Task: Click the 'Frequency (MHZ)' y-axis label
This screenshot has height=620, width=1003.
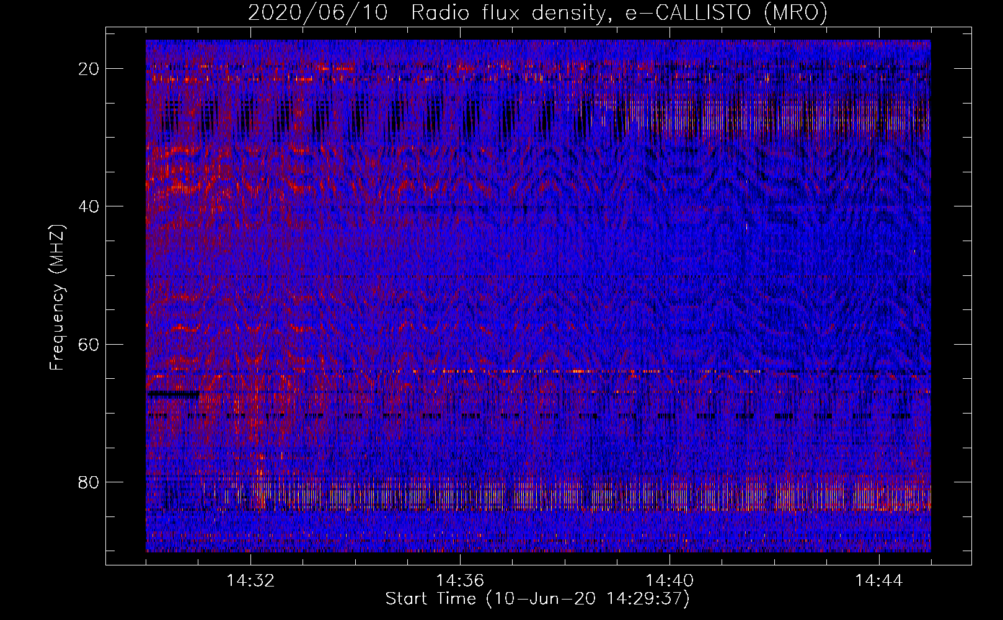Action: point(57,298)
